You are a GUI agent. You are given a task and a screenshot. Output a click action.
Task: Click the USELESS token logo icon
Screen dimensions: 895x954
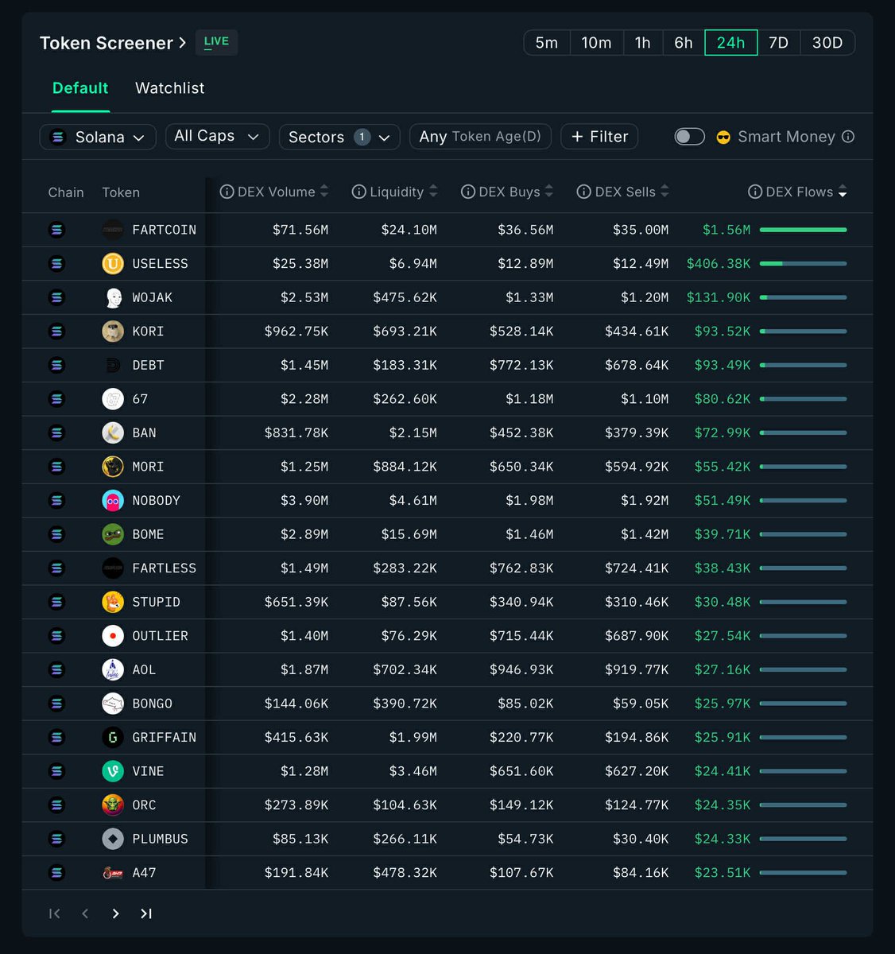point(113,263)
